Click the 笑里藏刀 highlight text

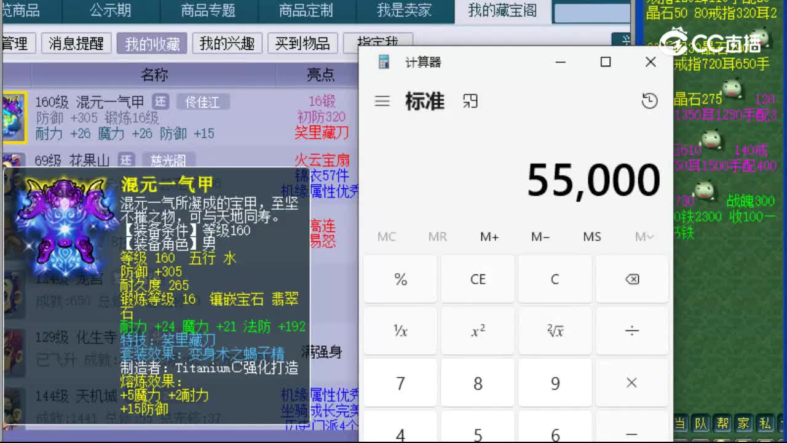pos(322,132)
